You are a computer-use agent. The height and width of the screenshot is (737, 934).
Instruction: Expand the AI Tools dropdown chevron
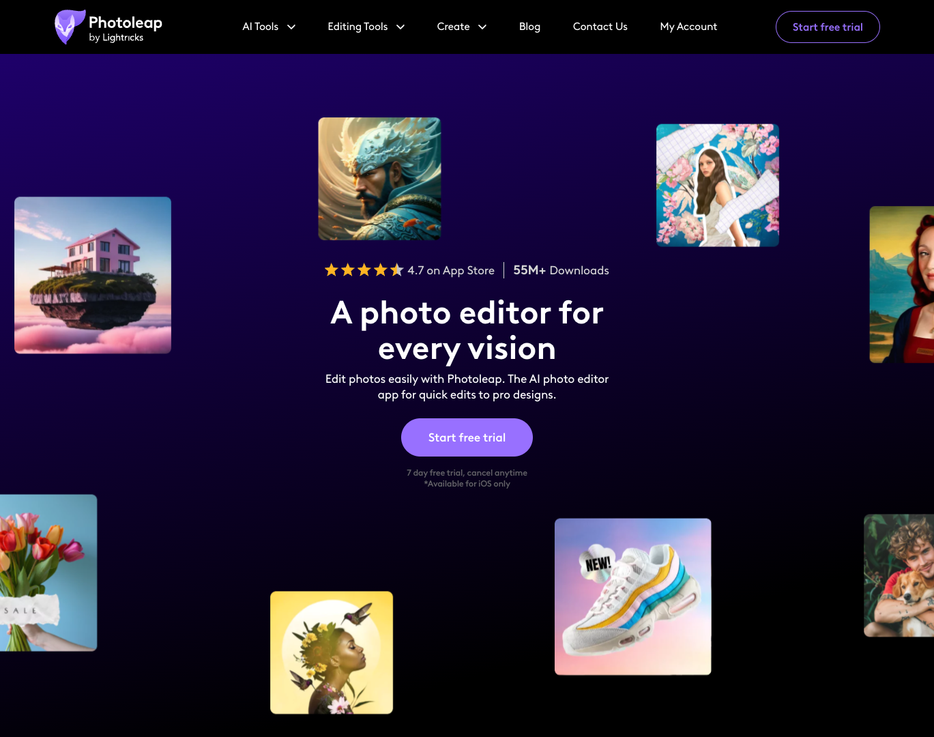291,27
